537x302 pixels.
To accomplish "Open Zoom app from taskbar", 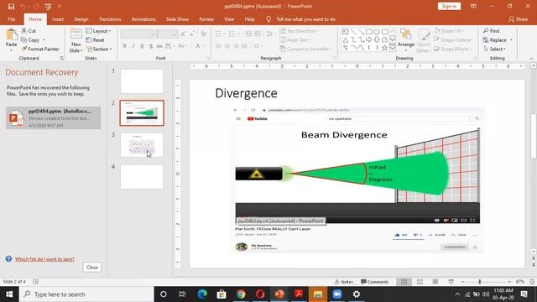I will pyautogui.click(x=337, y=294).
